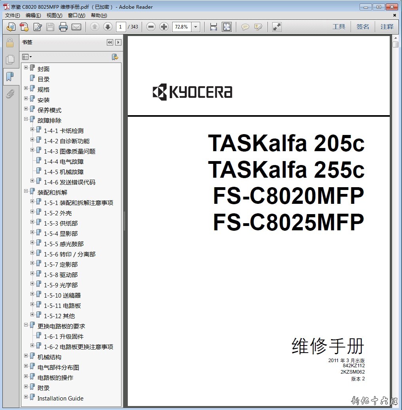Toggle the fit whole page view

pyautogui.click(x=227, y=27)
